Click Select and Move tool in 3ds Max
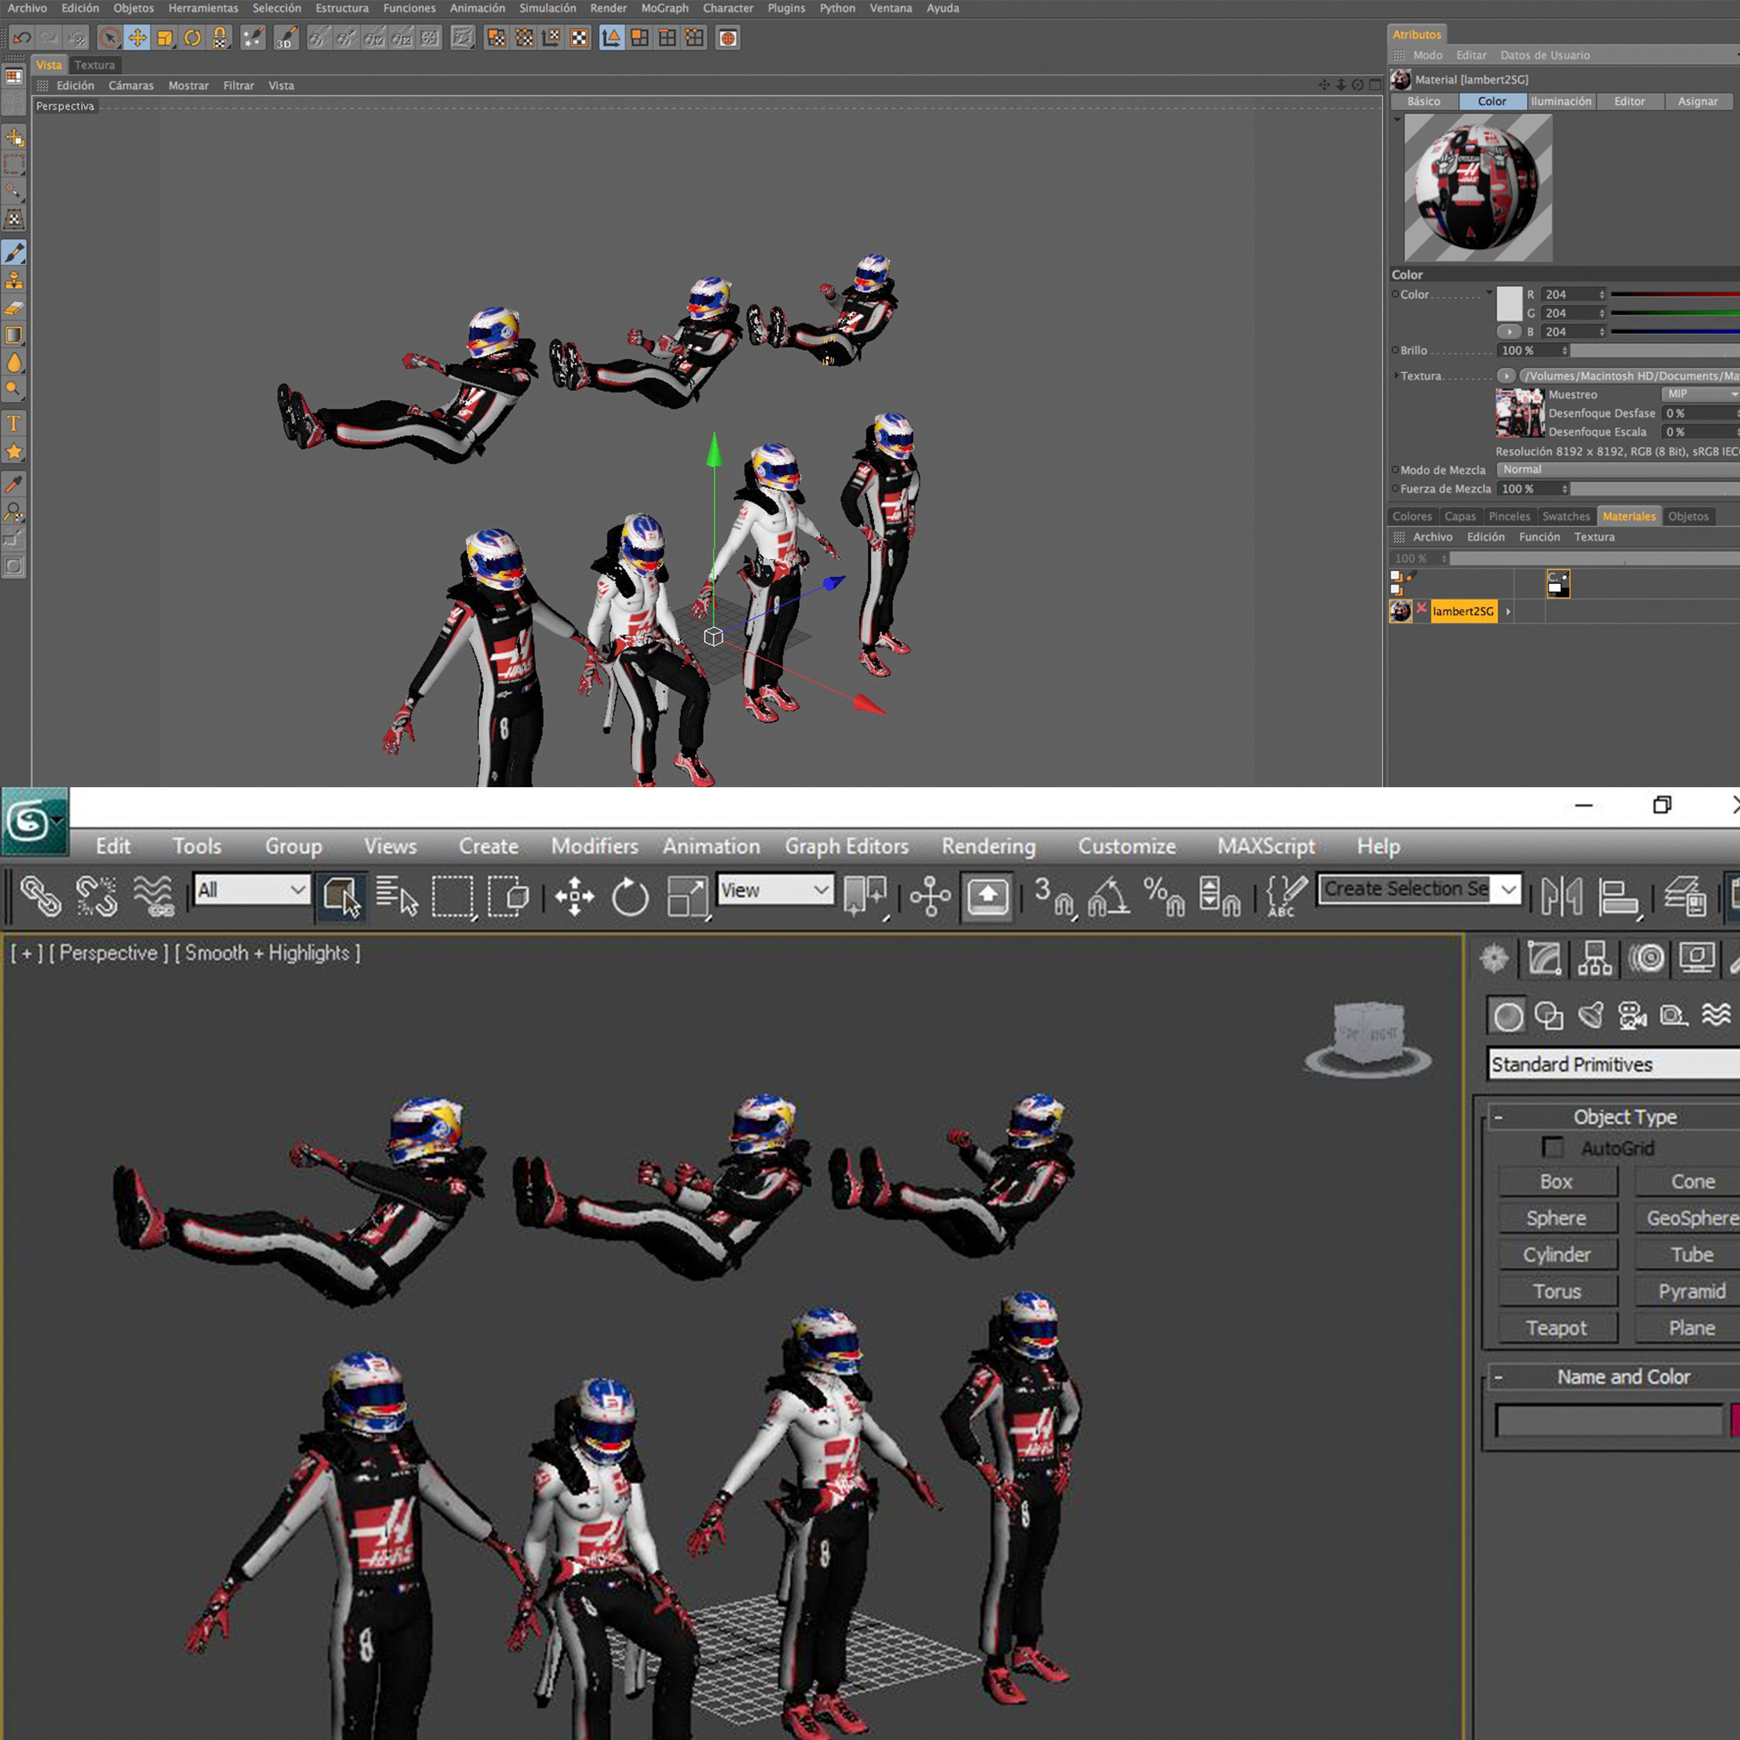The height and width of the screenshot is (1740, 1740). [x=574, y=896]
